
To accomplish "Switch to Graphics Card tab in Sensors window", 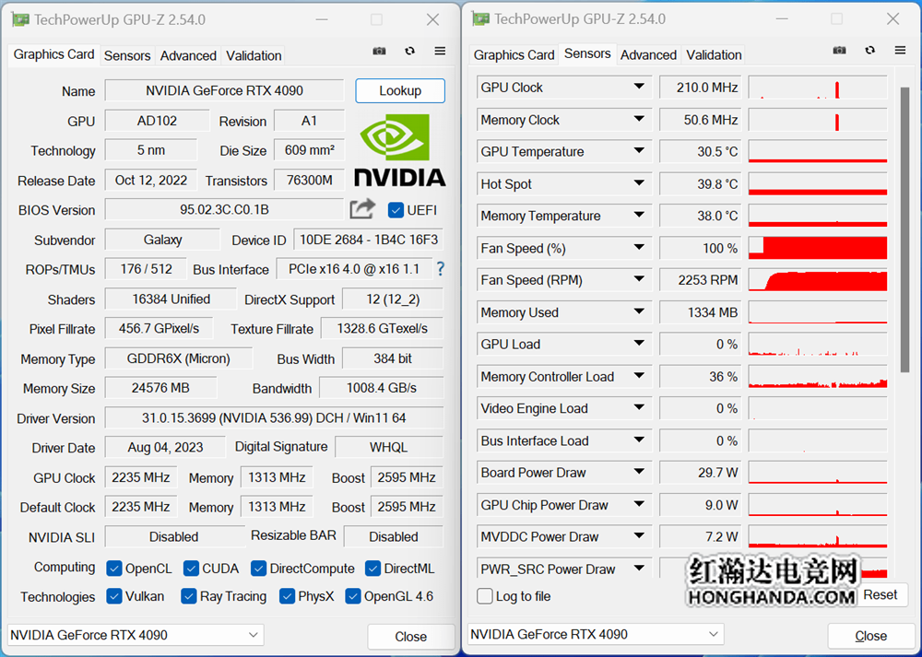I will [x=514, y=54].
